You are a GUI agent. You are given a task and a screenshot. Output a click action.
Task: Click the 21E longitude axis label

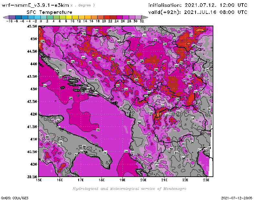coord(164,180)
